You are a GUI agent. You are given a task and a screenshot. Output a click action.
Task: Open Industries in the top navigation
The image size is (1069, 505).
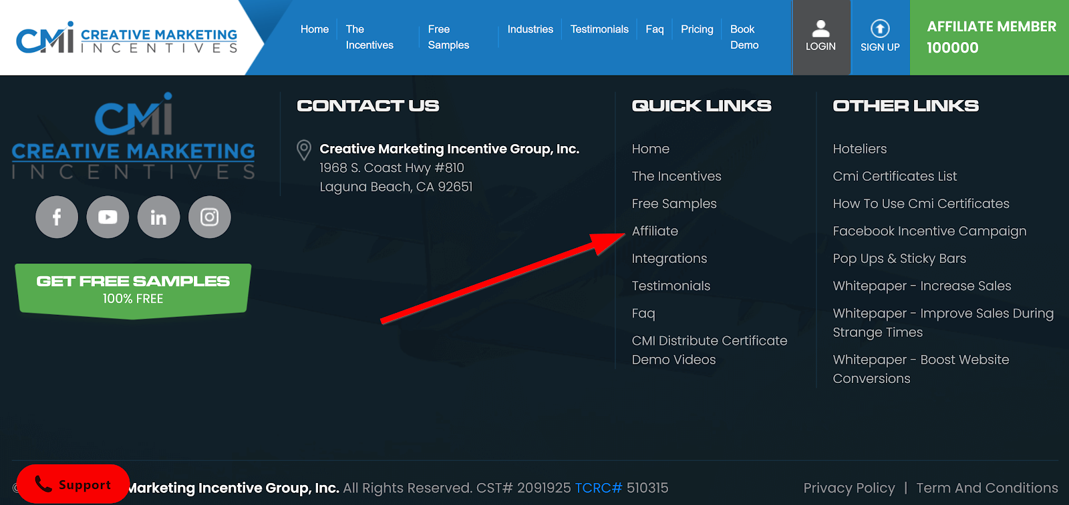click(x=530, y=29)
